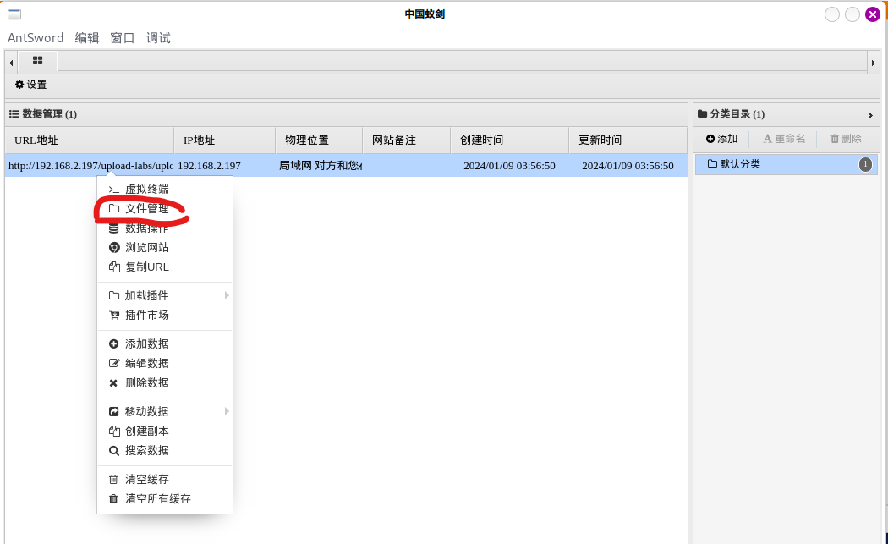Click the trash icon beside 清空所有缓存
This screenshot has width=888, height=544.
[113, 498]
